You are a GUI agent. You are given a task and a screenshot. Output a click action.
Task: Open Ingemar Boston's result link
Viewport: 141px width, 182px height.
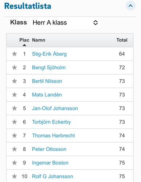coord(50,163)
